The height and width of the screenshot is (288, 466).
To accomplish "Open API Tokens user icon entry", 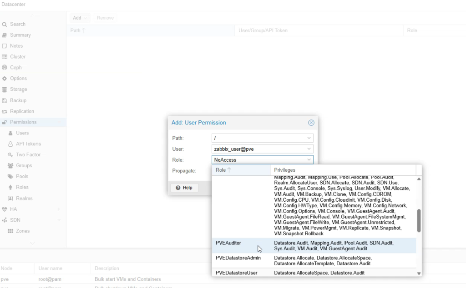I will click(11, 144).
